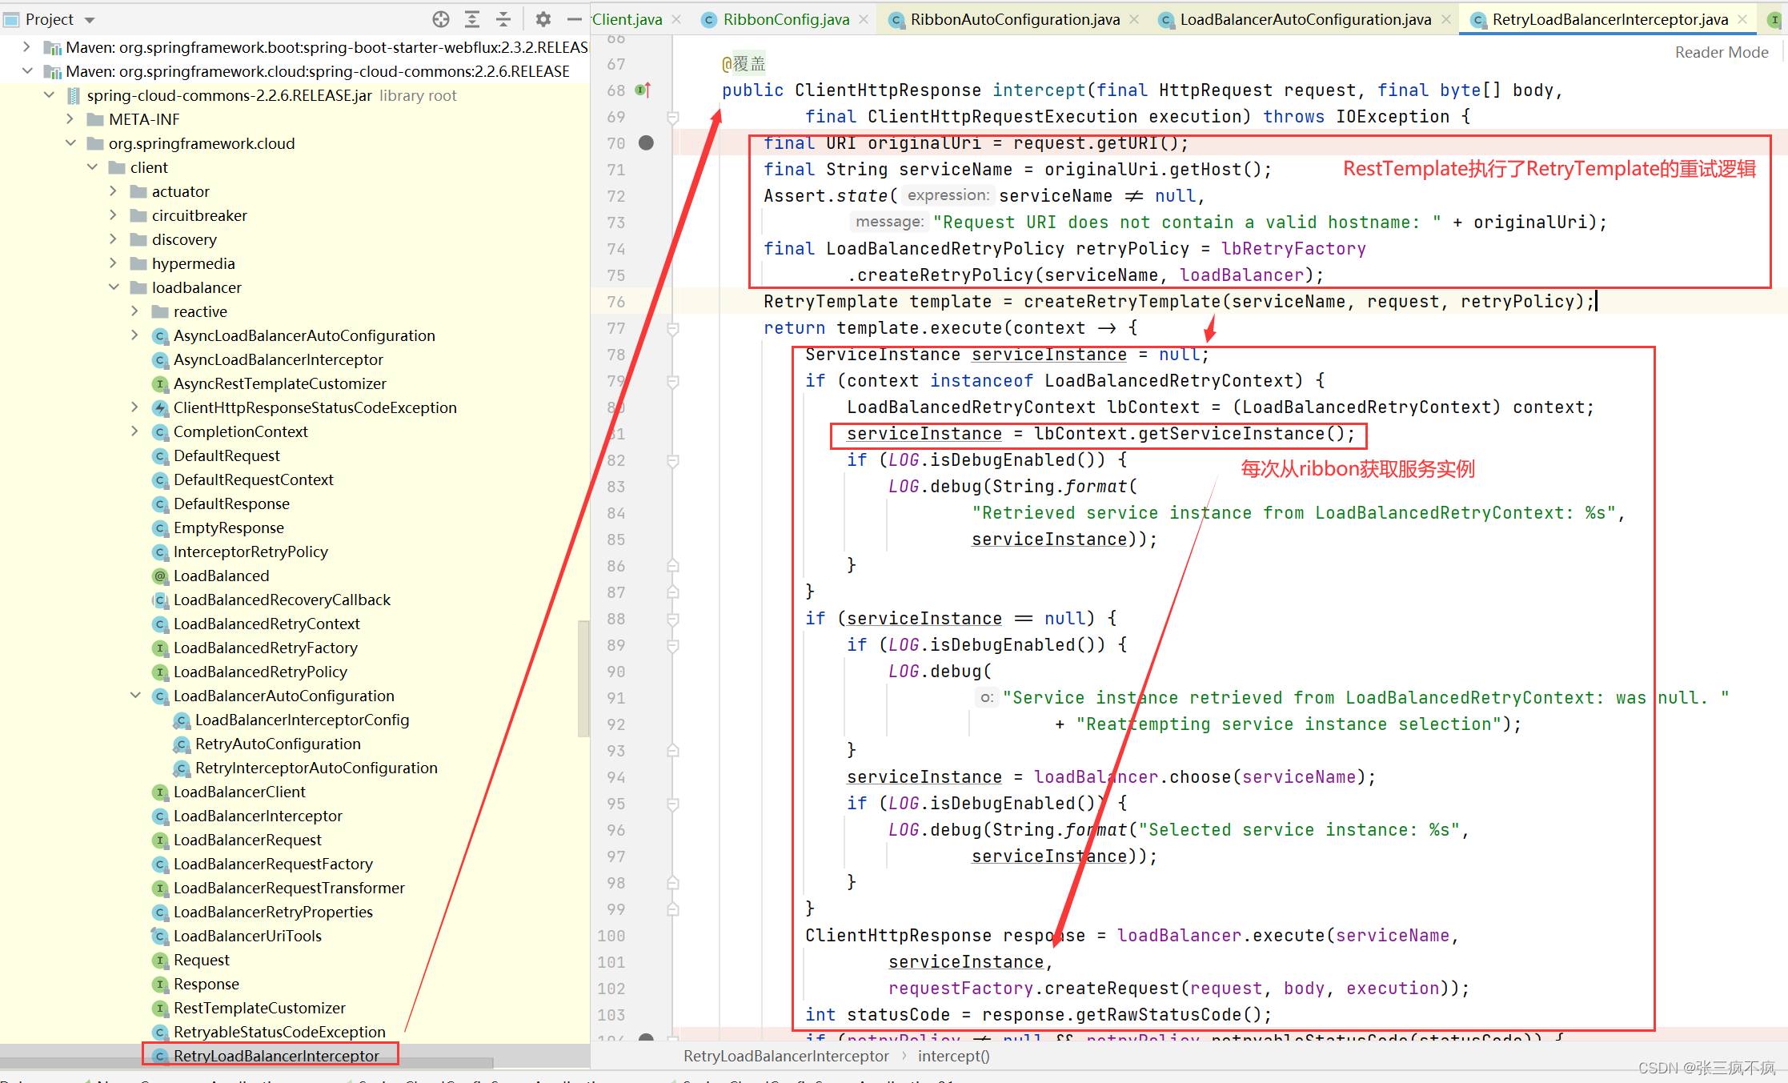
Task: Open Project panel settings gear
Action: tap(543, 19)
